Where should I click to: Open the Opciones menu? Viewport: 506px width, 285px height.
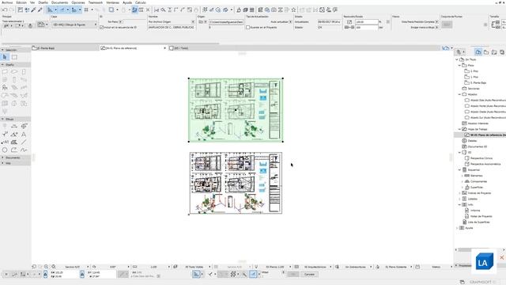point(77,2)
